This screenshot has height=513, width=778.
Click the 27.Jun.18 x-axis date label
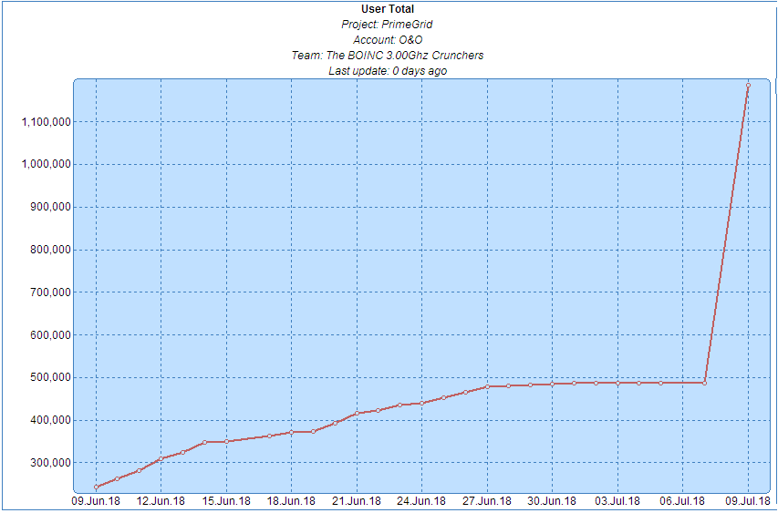tap(487, 501)
